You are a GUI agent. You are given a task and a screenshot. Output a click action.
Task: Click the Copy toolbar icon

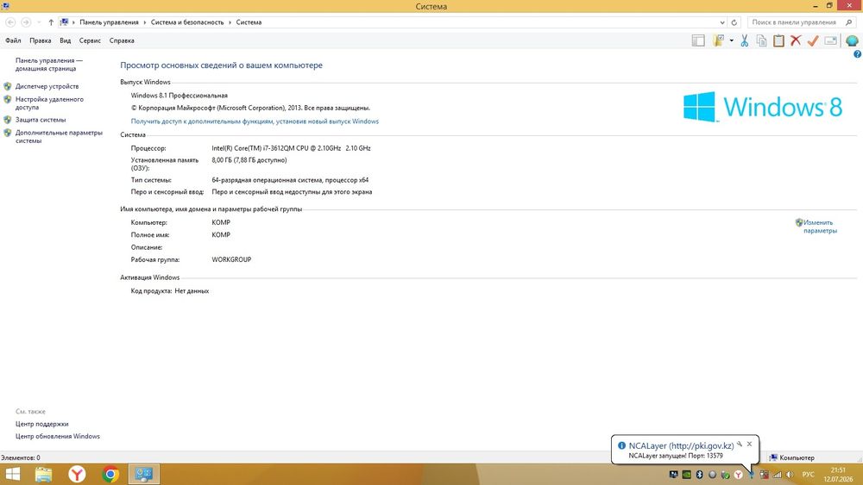click(761, 40)
